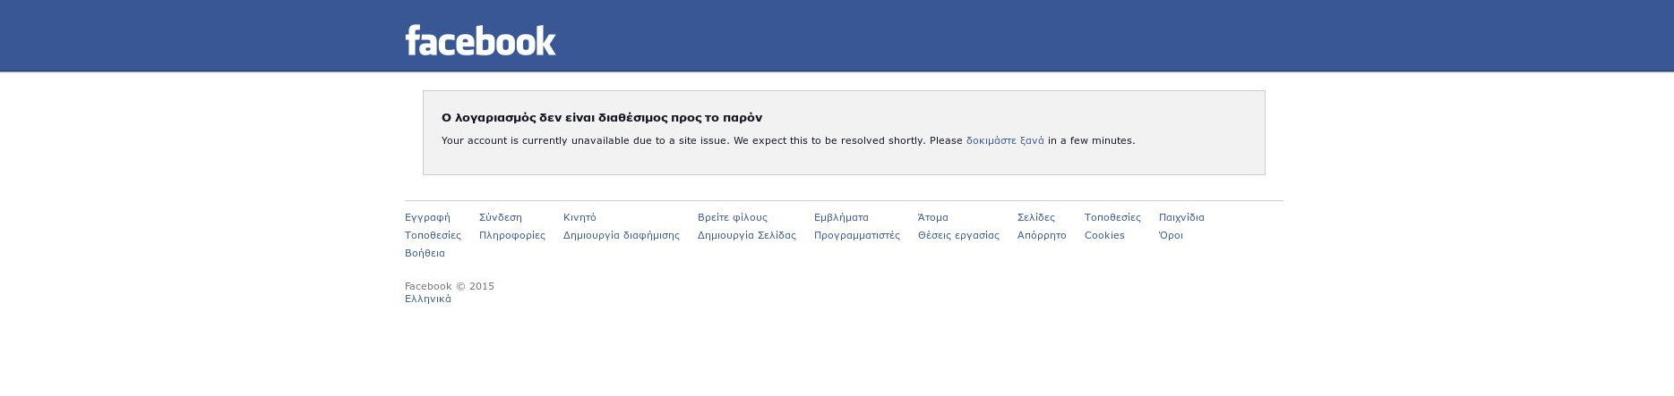
Task: Click the Εμβλήματα footer link
Action: click(841, 217)
